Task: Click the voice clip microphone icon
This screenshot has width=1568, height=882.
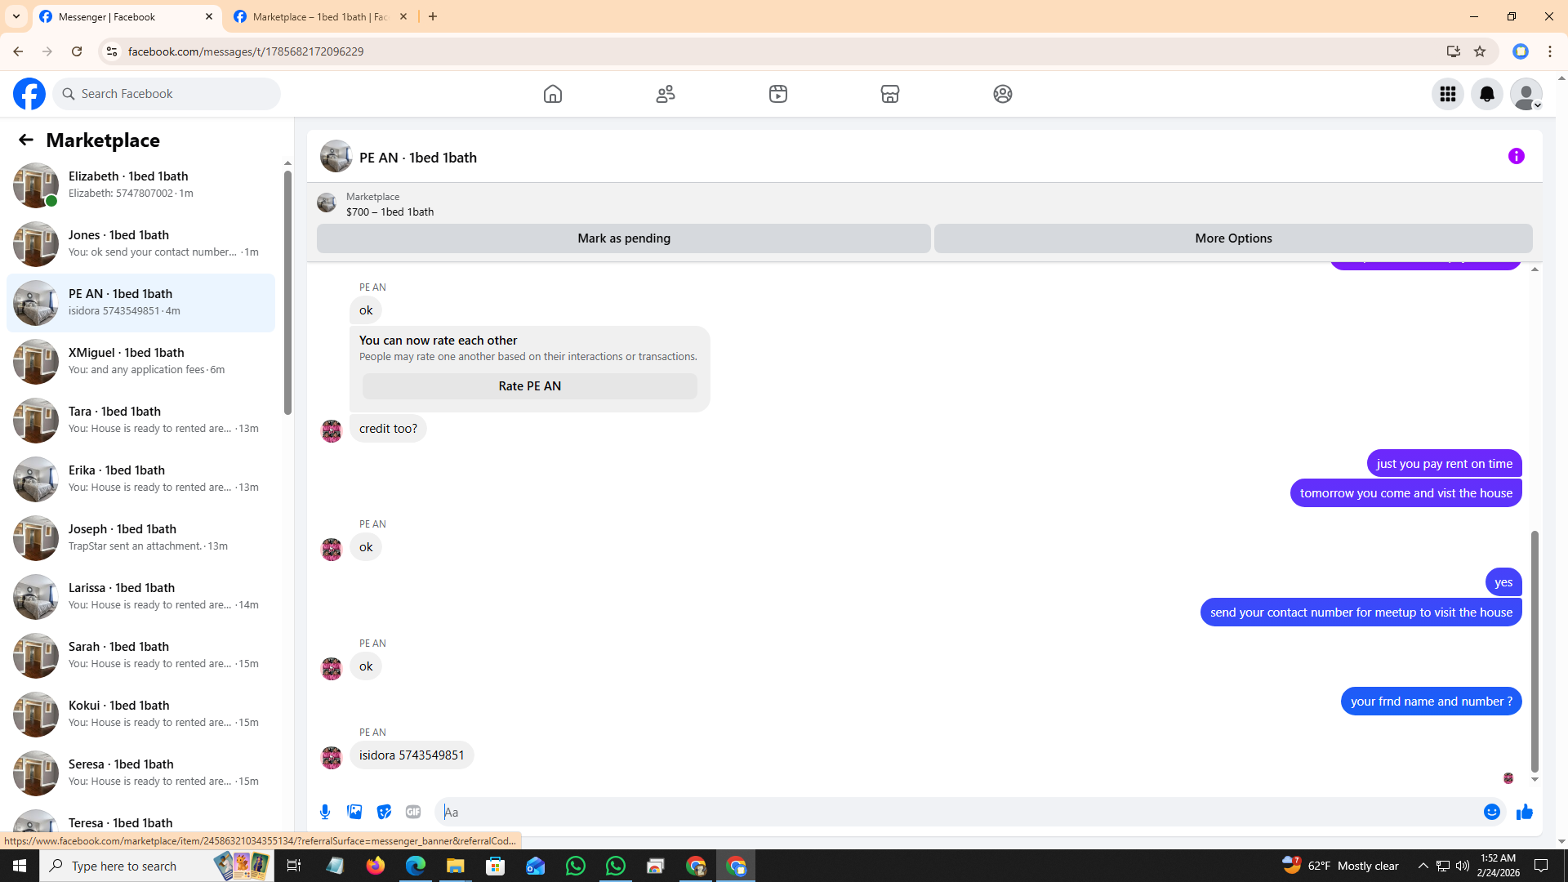Action: 325,812
